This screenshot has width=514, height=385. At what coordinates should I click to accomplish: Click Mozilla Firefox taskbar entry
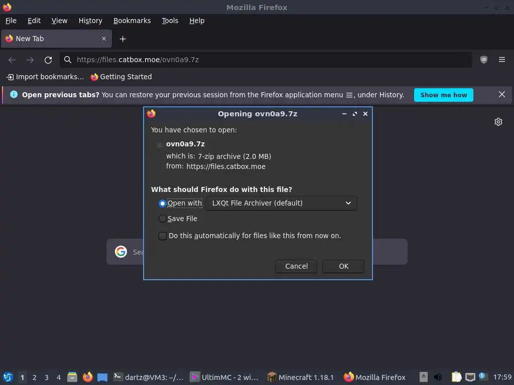coord(374,377)
